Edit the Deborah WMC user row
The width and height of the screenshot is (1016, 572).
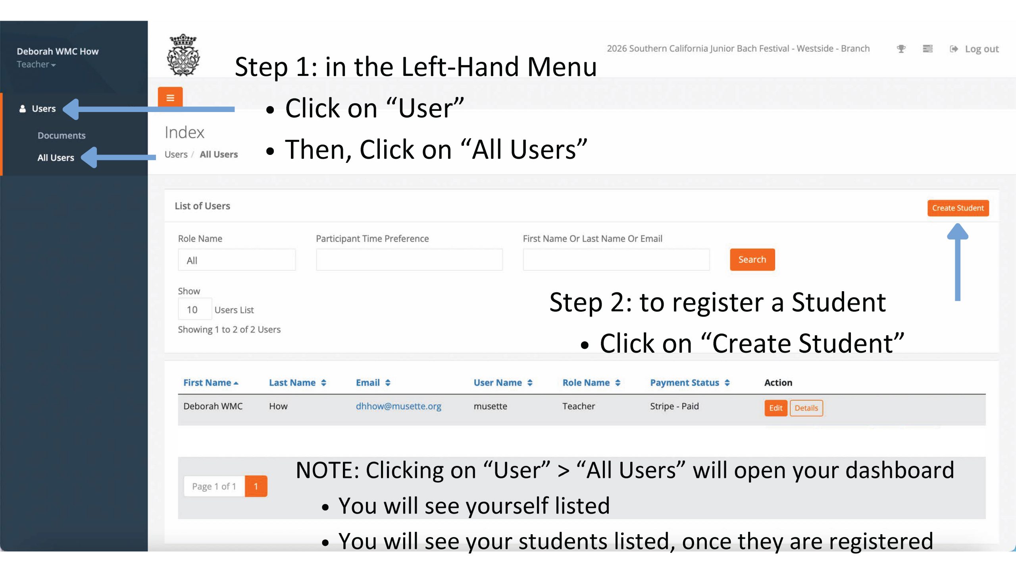775,408
